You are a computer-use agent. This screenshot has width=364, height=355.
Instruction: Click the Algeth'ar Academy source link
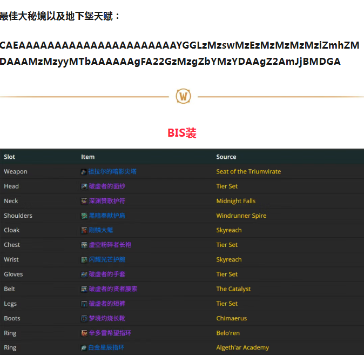[x=242, y=347]
